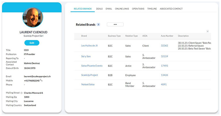This screenshot has height=116, width=221.
Task: Open the Salsa Picante Events brand link
Action: point(92,66)
